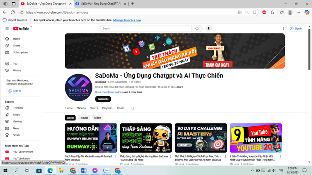Screen dimensions: 312x175
Task: Click into the YouTube search field
Action: 146,28
